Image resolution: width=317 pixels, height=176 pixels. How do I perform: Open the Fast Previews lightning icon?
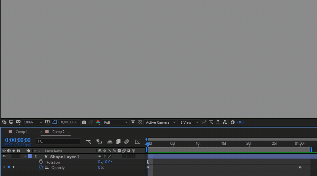[211, 122]
